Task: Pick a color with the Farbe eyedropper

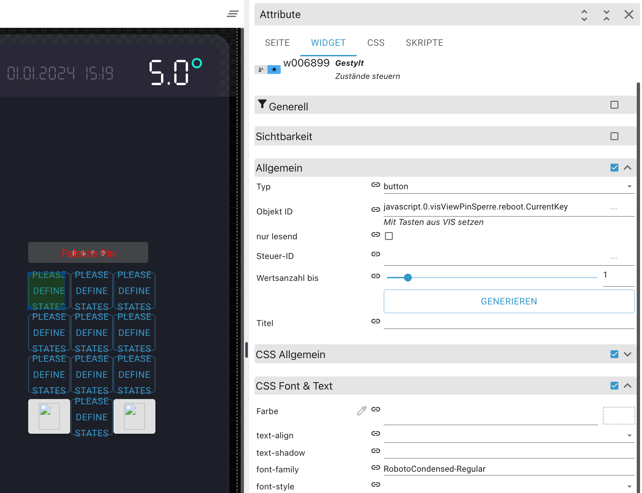Action: pos(362,411)
